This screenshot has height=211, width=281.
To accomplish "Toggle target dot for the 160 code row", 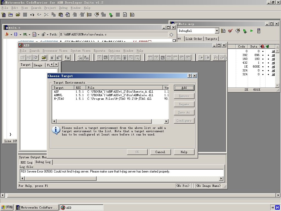I will tap(263, 59).
